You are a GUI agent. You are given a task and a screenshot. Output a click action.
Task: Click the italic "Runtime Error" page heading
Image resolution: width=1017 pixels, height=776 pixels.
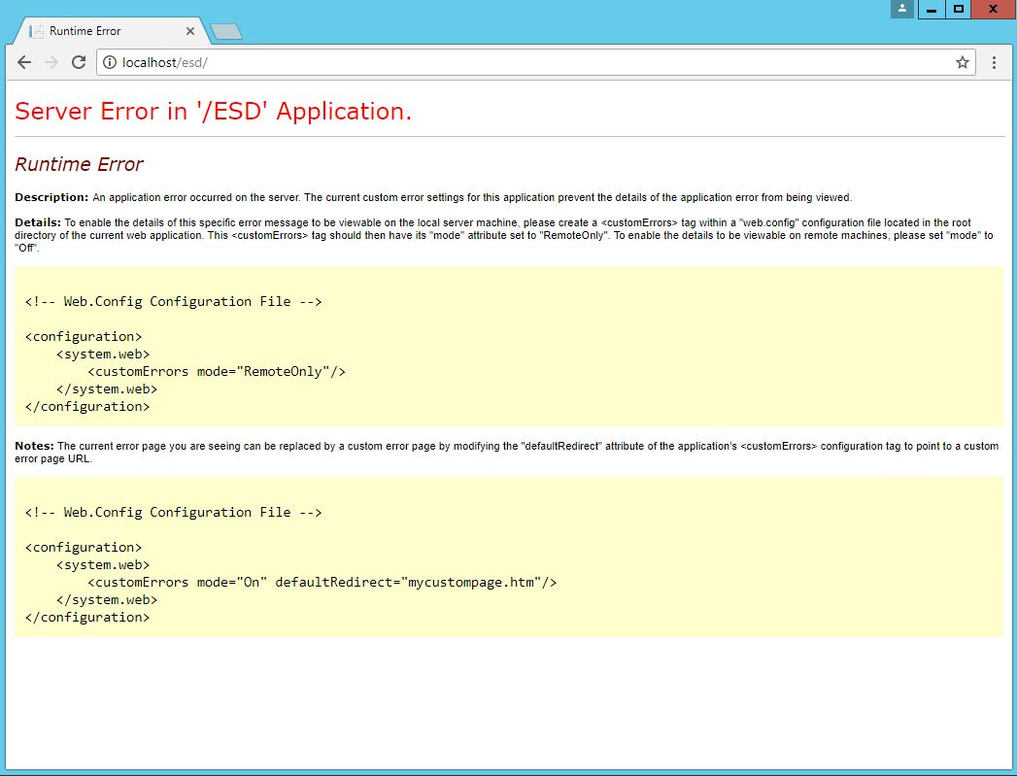tap(79, 164)
